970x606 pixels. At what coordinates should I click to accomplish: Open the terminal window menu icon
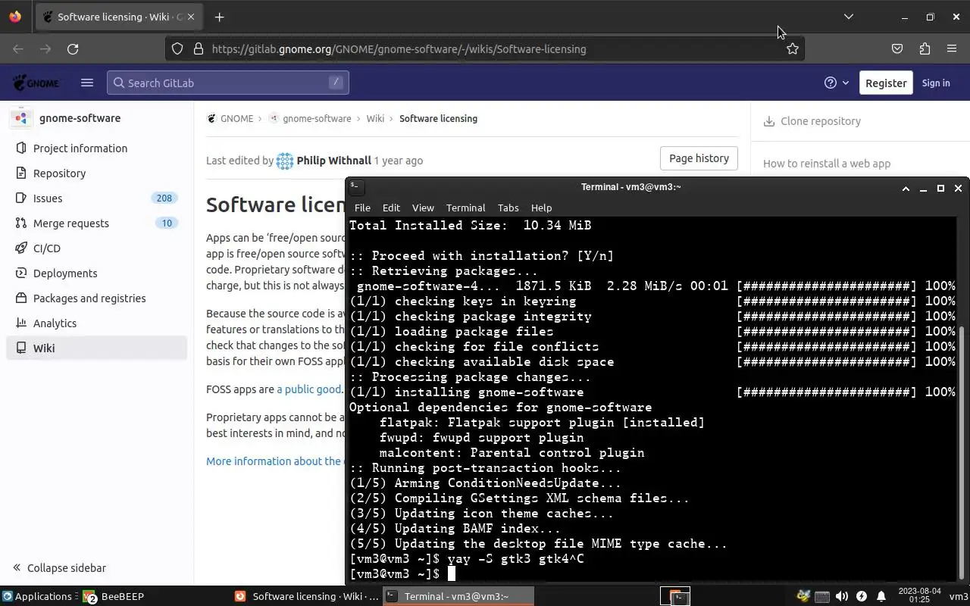[x=356, y=187]
